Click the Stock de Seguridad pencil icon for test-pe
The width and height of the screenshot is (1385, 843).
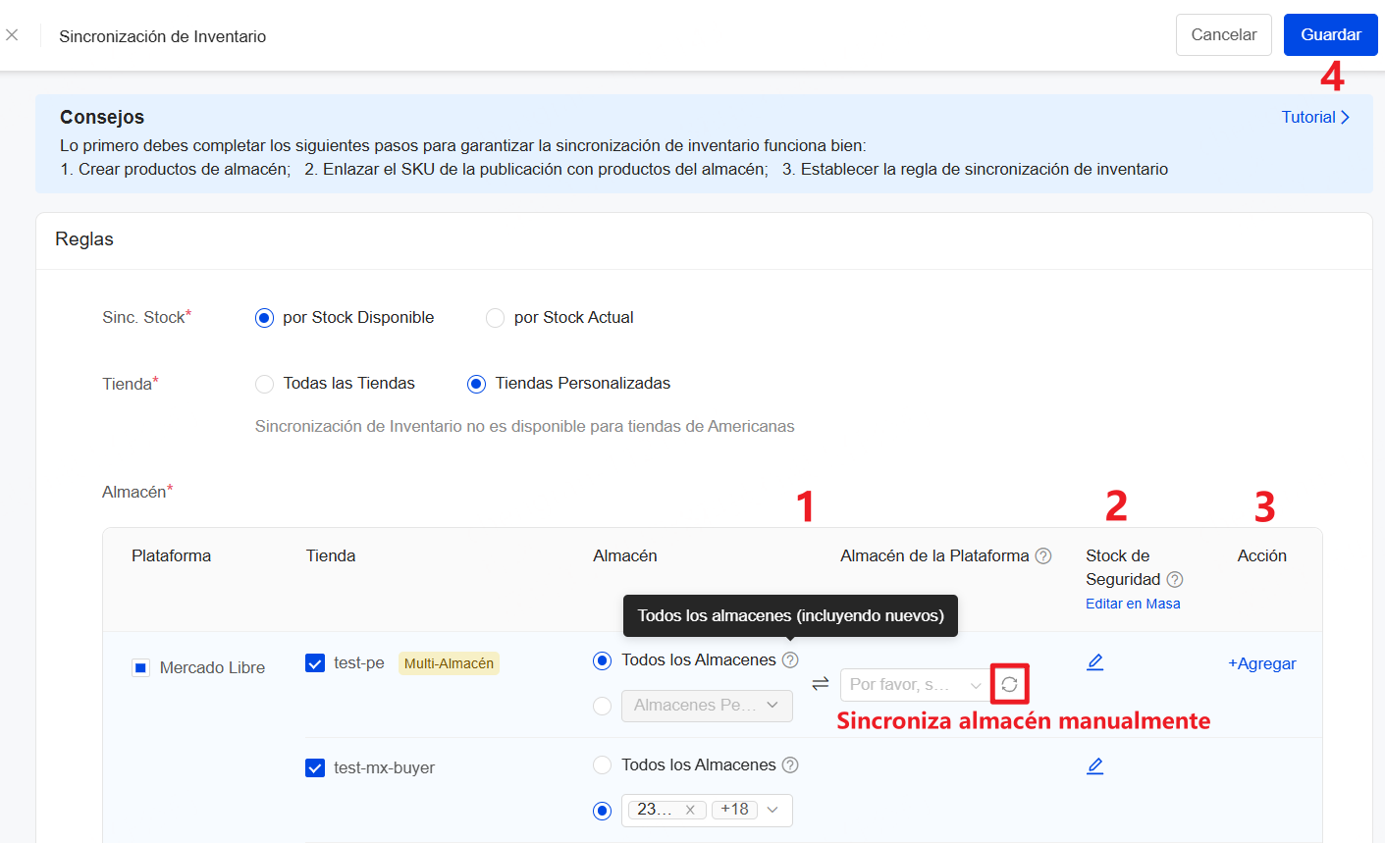point(1094,661)
